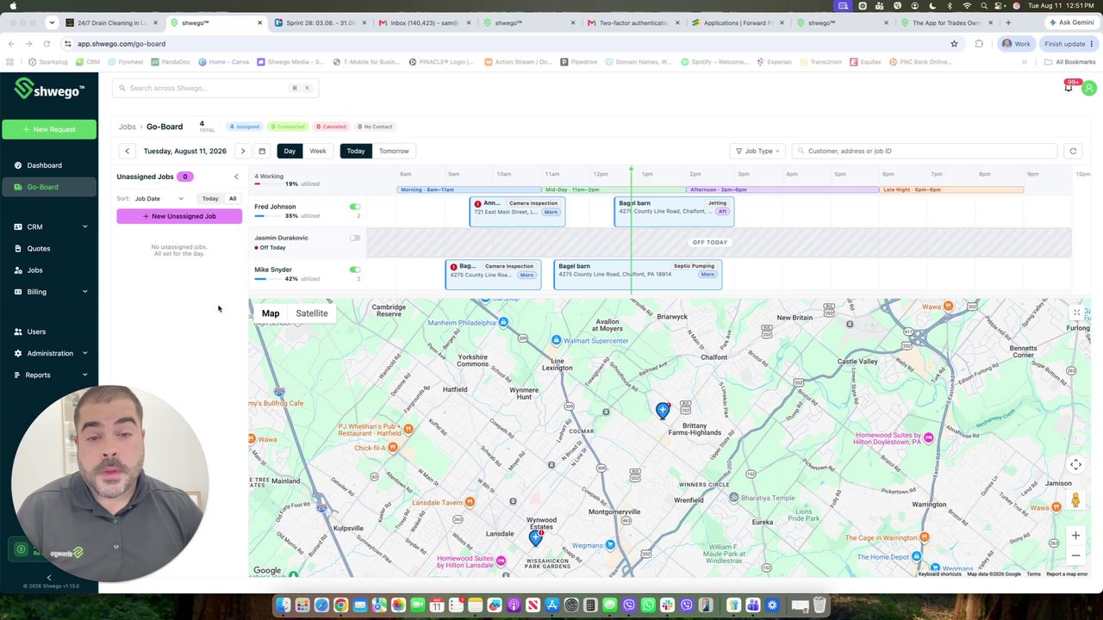Click the Ask Gemini button
The image size is (1103, 620).
coord(1070,22)
